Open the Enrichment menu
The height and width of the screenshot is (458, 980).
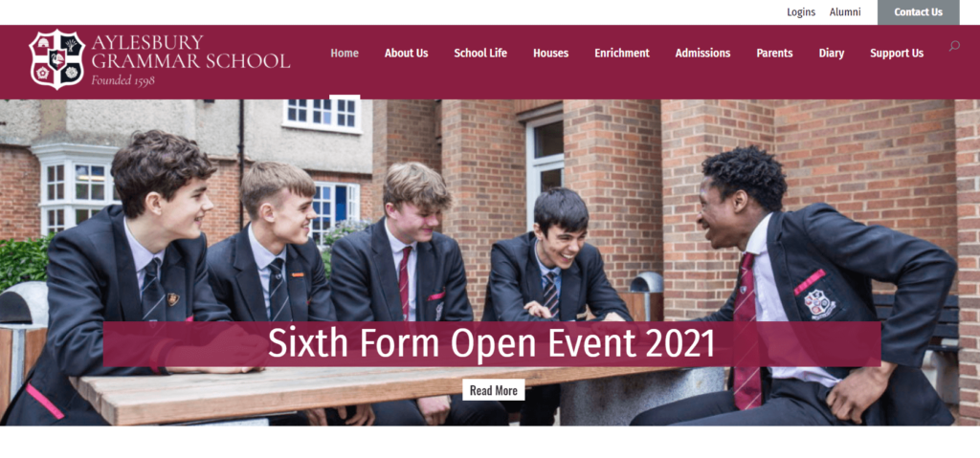click(622, 54)
